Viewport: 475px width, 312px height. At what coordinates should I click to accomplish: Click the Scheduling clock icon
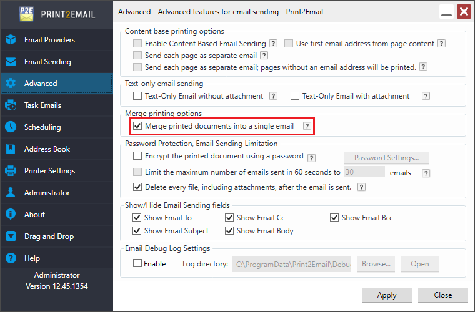point(11,127)
